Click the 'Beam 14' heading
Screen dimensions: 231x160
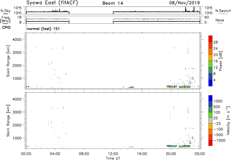click(x=113, y=3)
